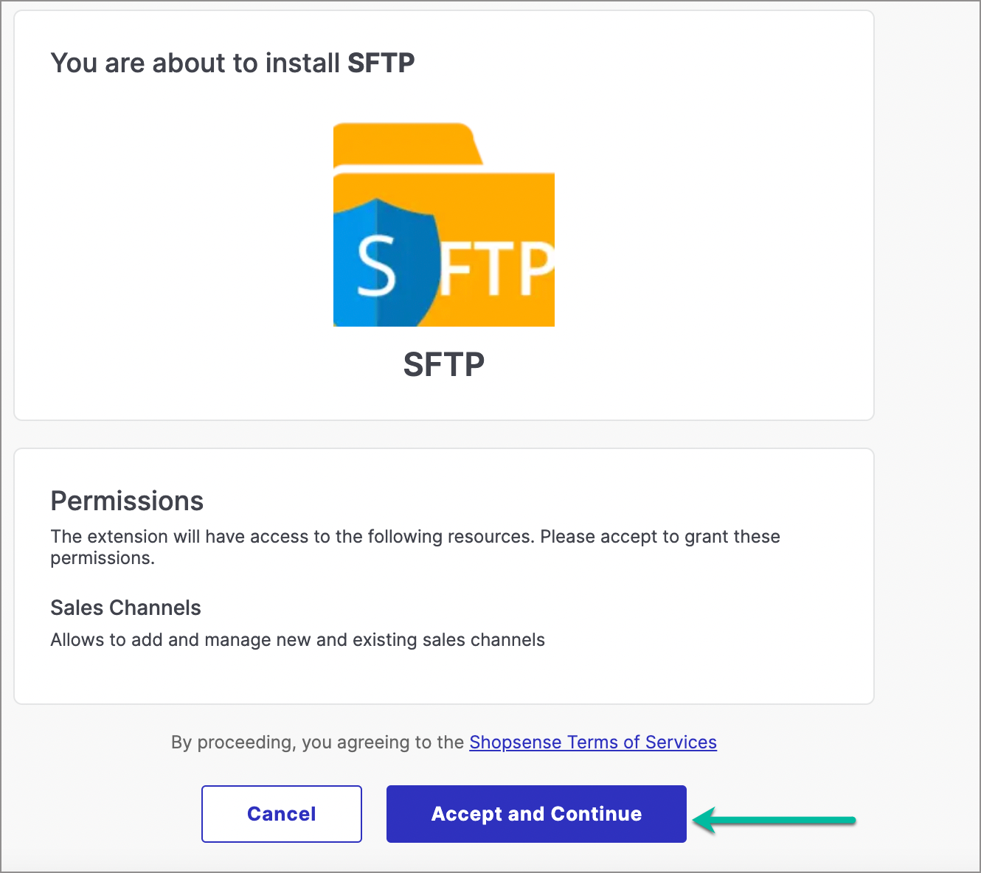
Task: Click the Permissions section heading
Action: click(127, 501)
